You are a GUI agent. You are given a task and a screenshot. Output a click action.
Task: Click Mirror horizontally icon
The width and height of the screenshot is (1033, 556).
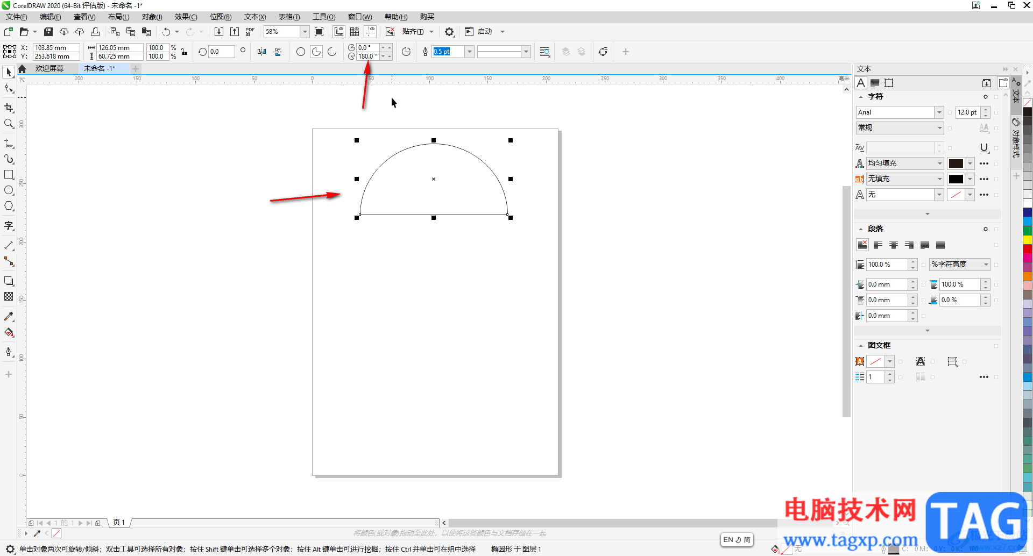click(x=261, y=52)
